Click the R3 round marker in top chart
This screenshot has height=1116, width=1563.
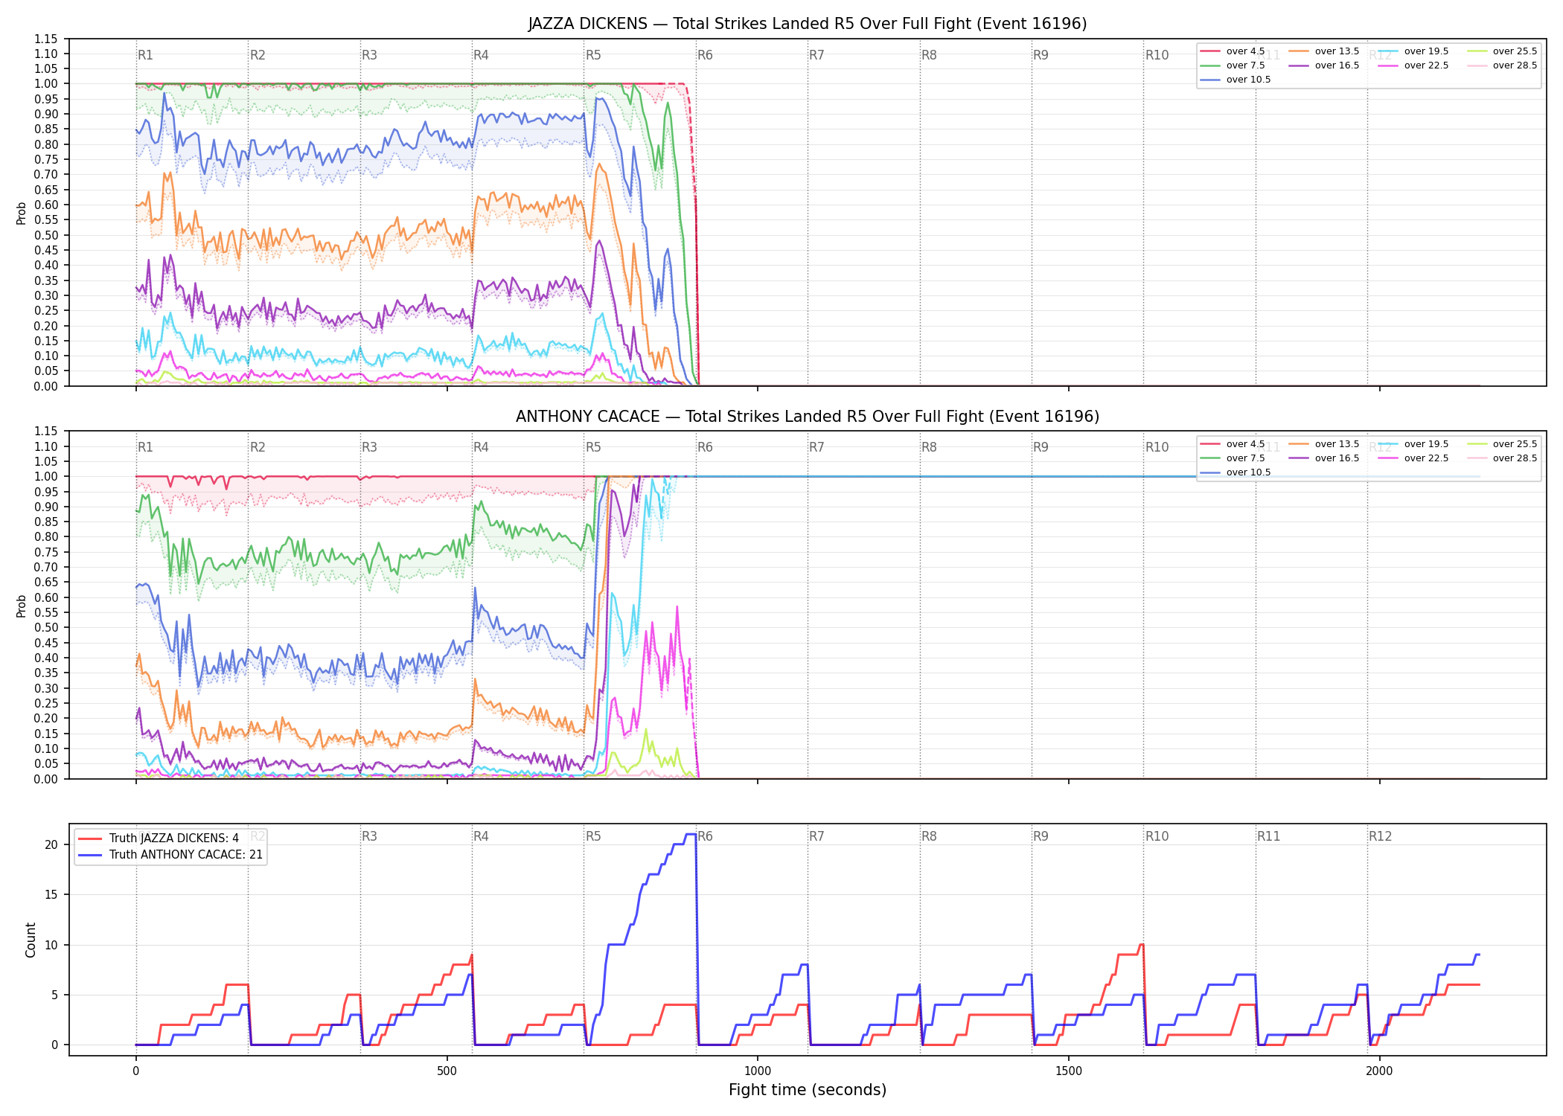[x=369, y=55]
